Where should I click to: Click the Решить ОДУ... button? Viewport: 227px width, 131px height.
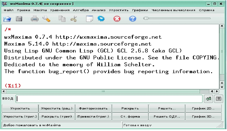167,117
